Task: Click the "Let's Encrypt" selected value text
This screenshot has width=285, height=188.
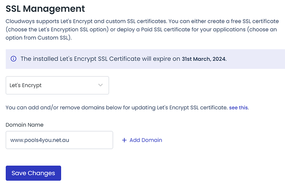Action: [x=26, y=85]
